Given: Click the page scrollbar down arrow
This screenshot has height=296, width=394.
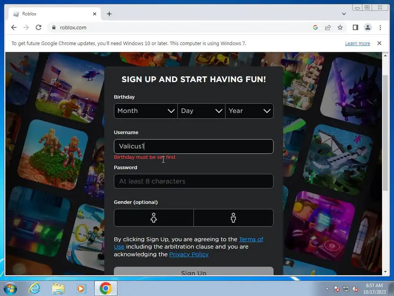Looking at the screenshot, I should (x=385, y=272).
